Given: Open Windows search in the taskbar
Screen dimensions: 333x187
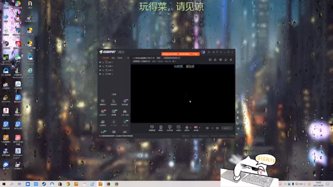Looking at the screenshot, I should pos(11,184).
